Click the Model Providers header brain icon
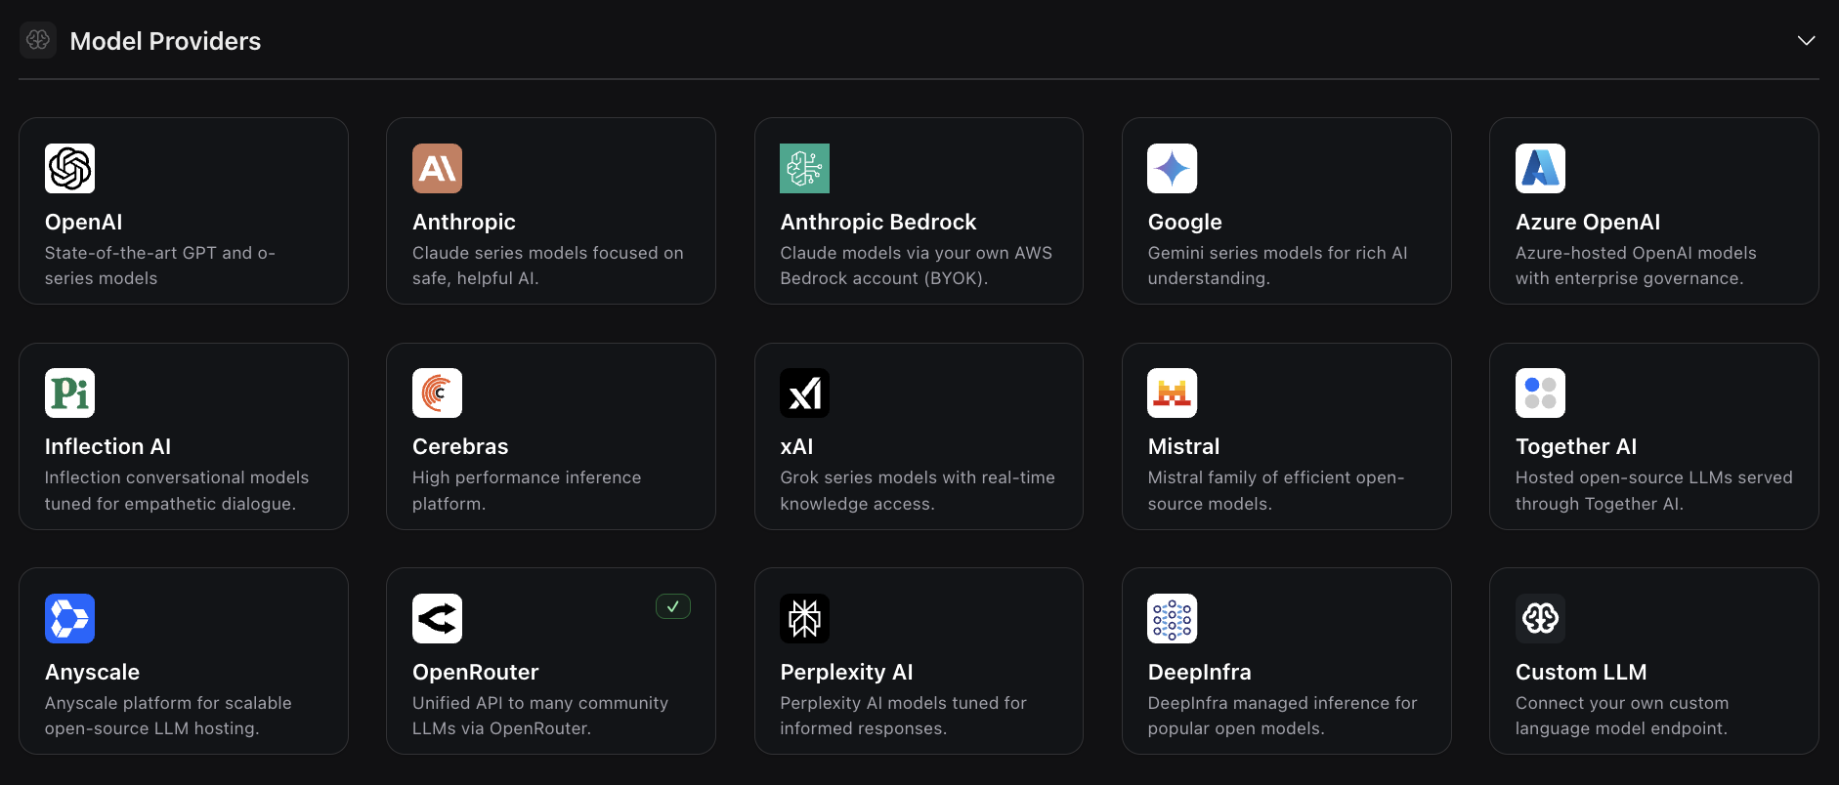The image size is (1839, 785). click(38, 40)
